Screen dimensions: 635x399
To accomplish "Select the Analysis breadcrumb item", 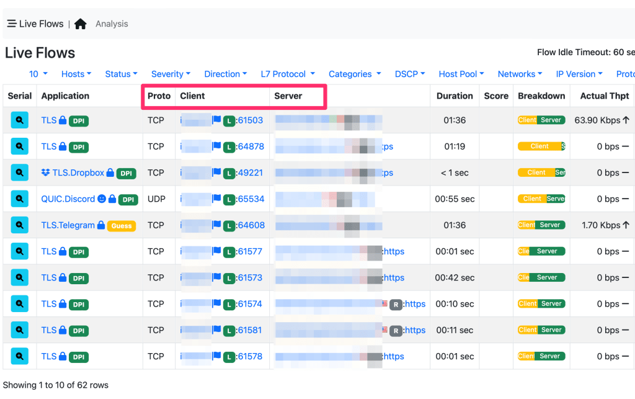I will 112,24.
